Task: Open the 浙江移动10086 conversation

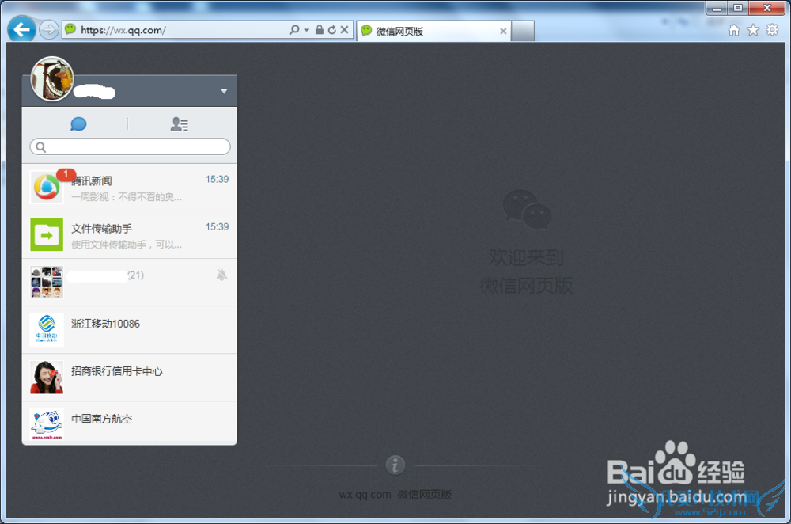Action: [x=129, y=329]
